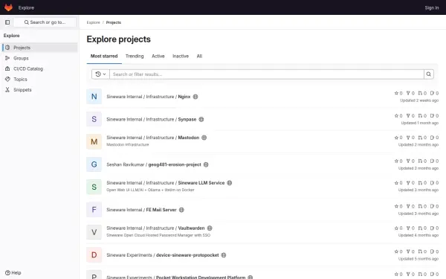Click star count on geog481-erosion-project row
This screenshot has height=279, width=446.
click(398, 161)
